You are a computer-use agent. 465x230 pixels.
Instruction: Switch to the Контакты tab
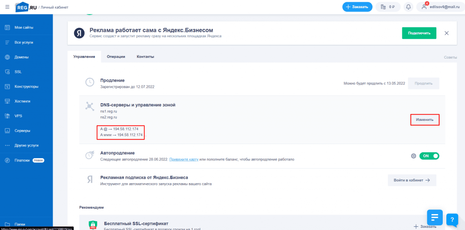coord(145,57)
